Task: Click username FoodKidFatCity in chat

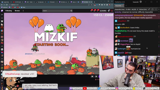Action: pyautogui.click(x=121, y=31)
